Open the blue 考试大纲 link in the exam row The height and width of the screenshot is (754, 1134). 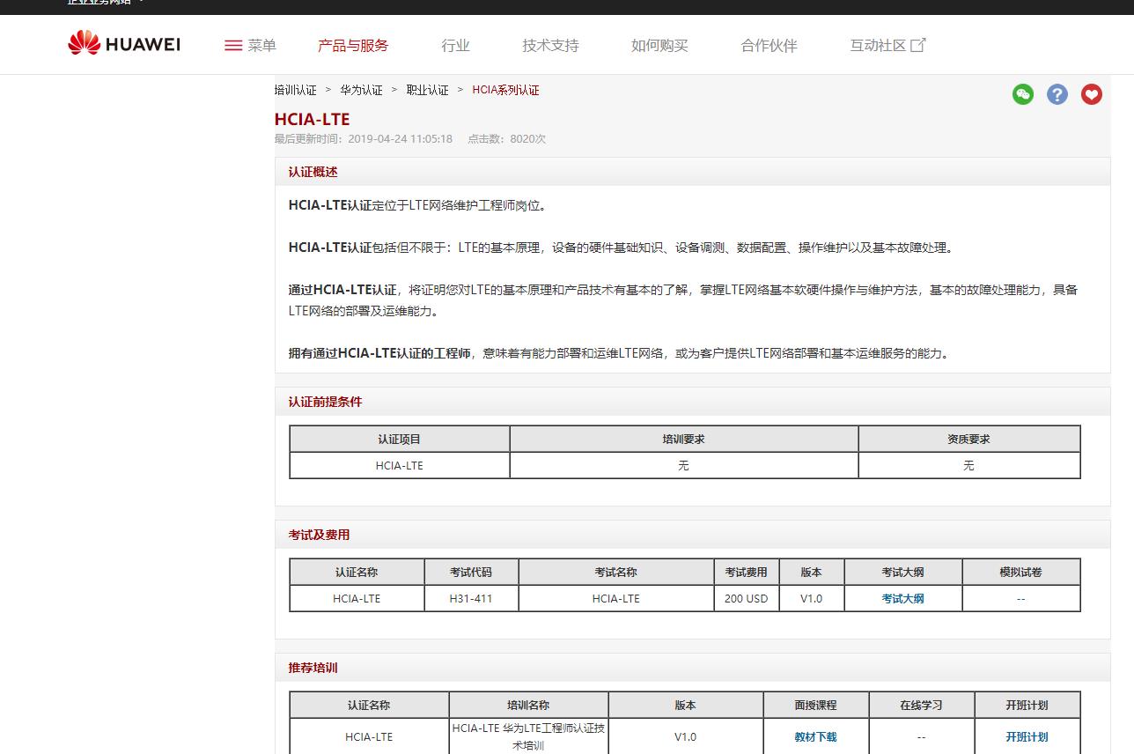(902, 598)
